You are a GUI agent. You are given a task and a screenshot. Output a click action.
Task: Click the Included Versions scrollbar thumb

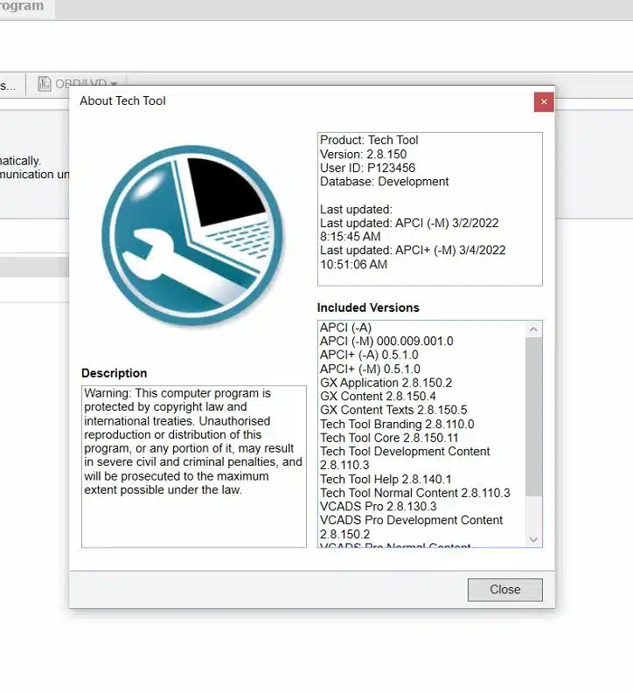[533, 415]
